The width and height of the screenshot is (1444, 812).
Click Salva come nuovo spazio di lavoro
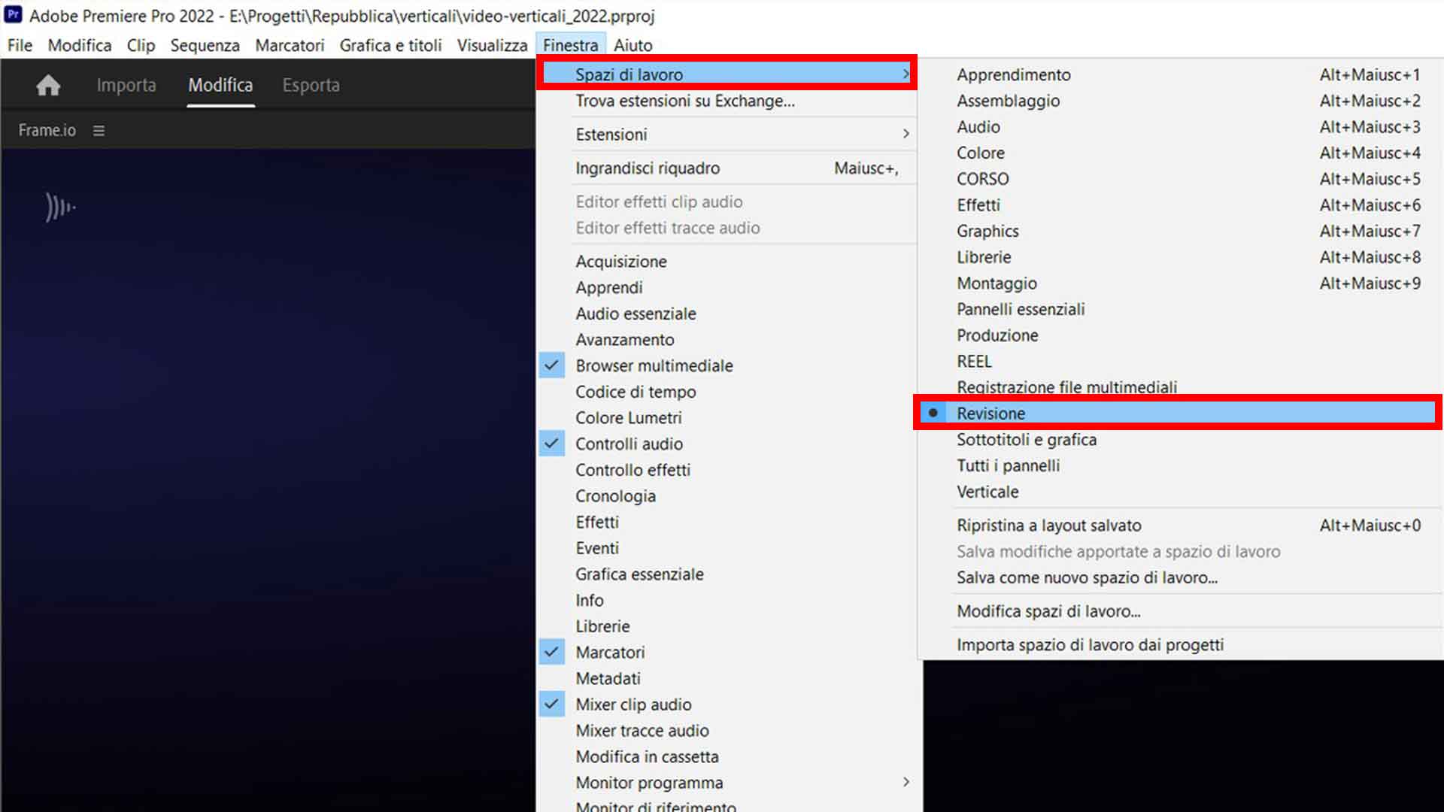click(1087, 577)
